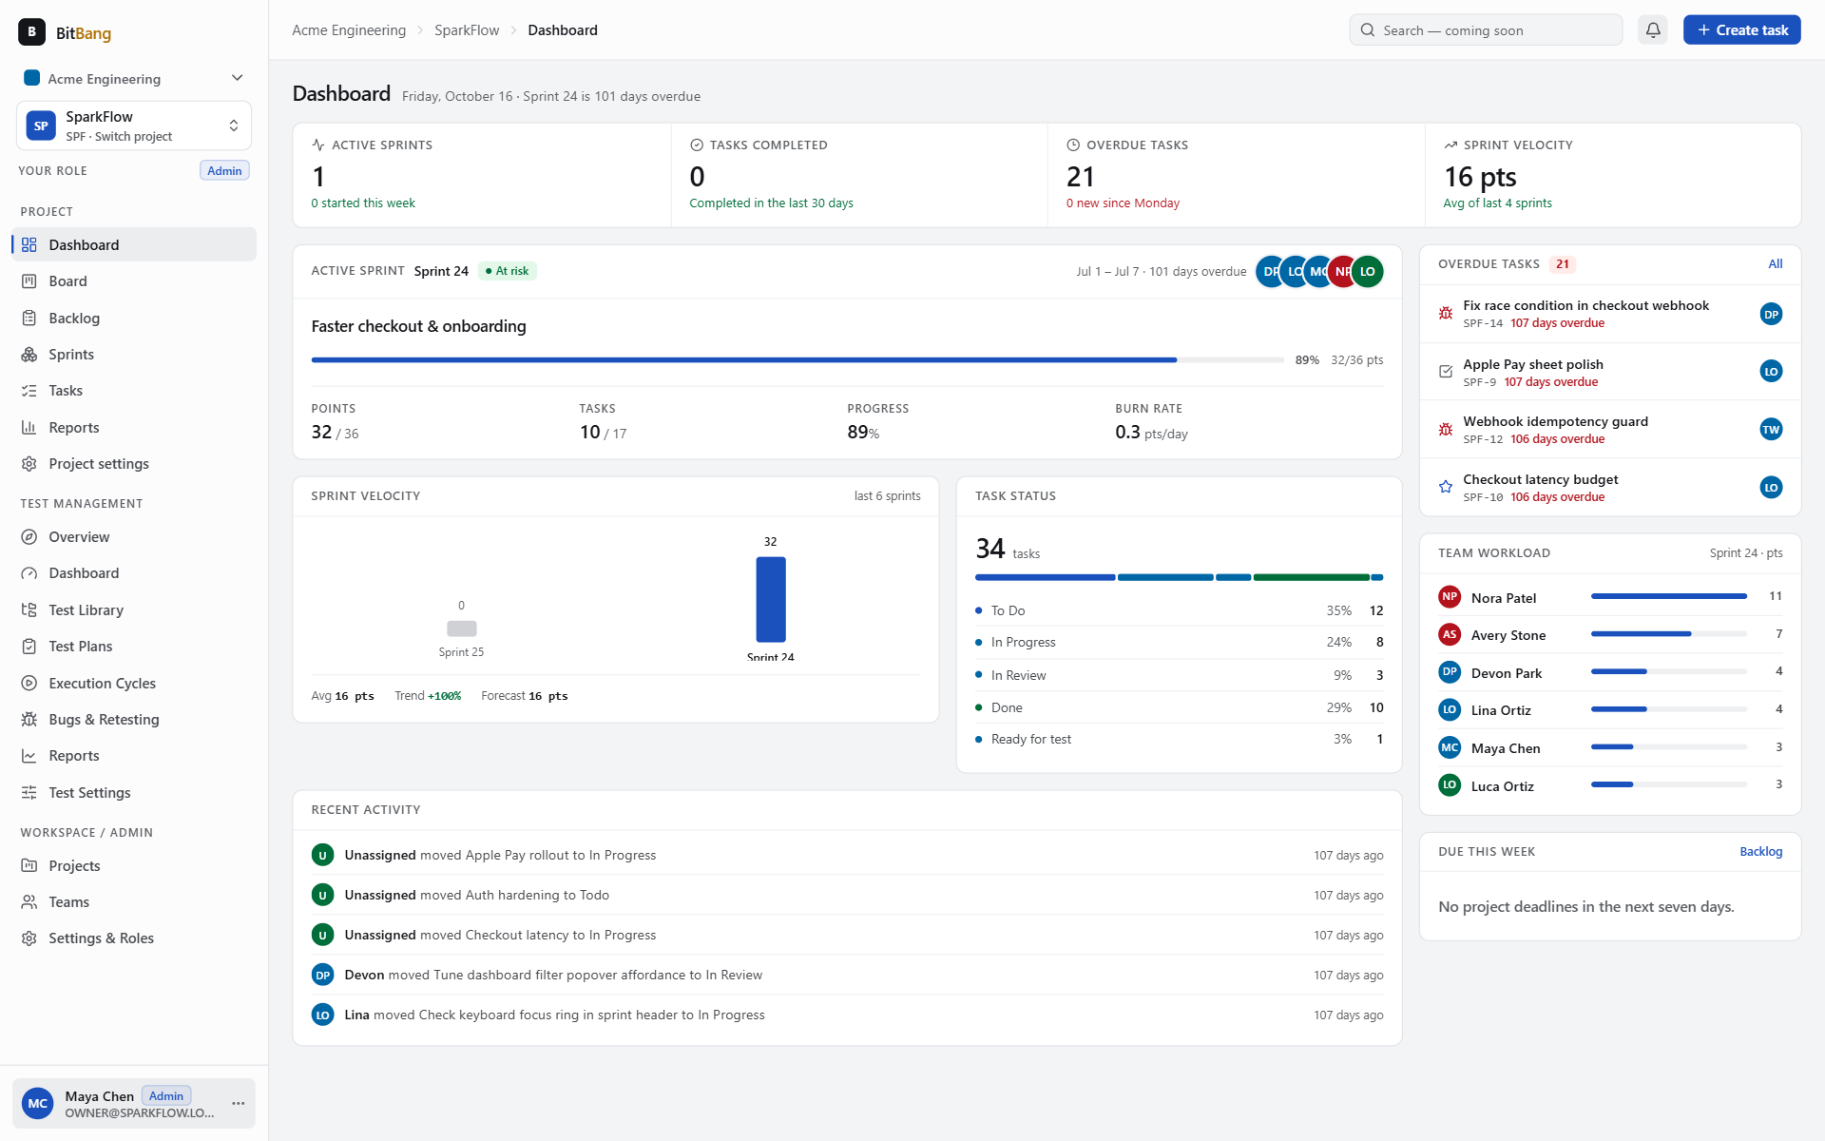Open Settings & Roles
Screen dimensions: 1825x1141
[x=134, y=938]
